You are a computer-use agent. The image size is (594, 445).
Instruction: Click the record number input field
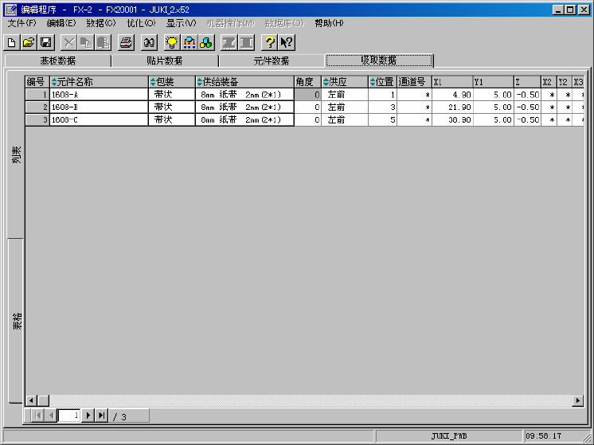pyautogui.click(x=69, y=416)
